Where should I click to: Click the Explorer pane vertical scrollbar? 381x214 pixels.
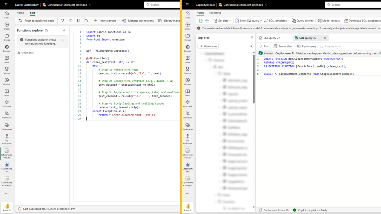(x=254, y=79)
